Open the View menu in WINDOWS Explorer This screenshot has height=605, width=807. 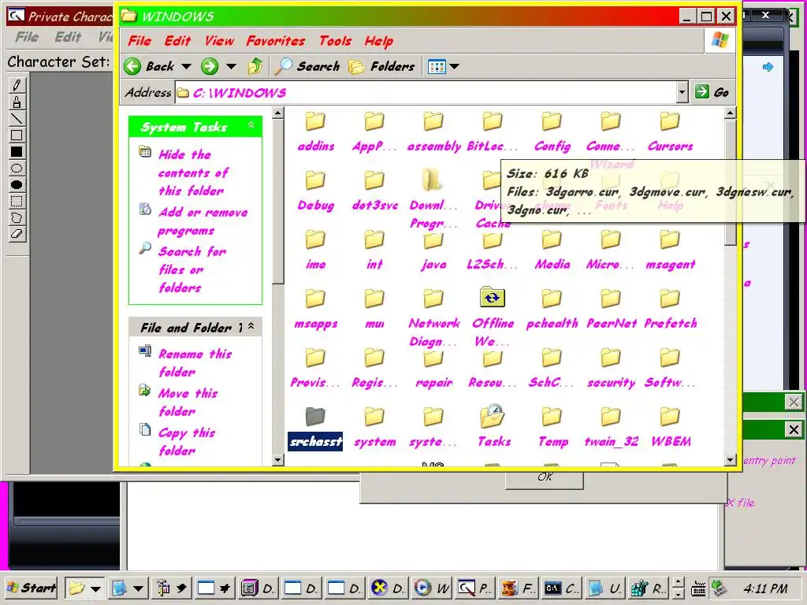click(219, 41)
